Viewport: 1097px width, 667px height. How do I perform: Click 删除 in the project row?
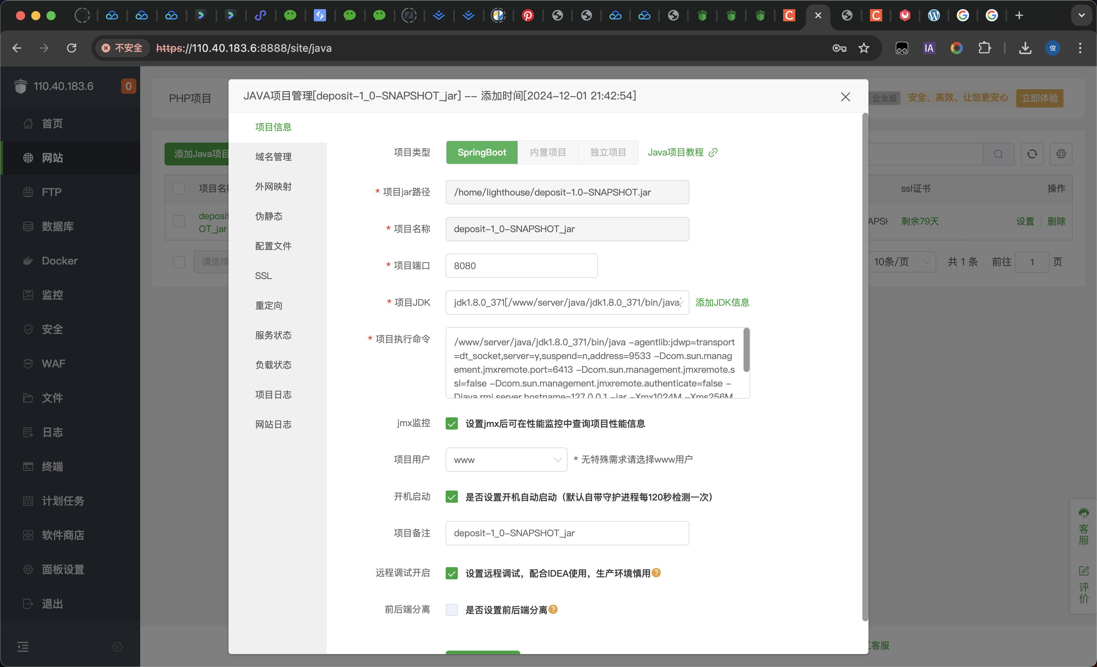[1056, 221]
